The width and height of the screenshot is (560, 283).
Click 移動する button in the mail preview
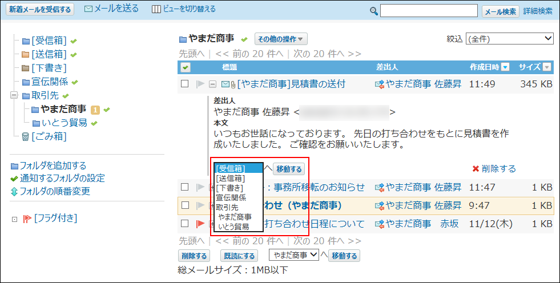[289, 169]
